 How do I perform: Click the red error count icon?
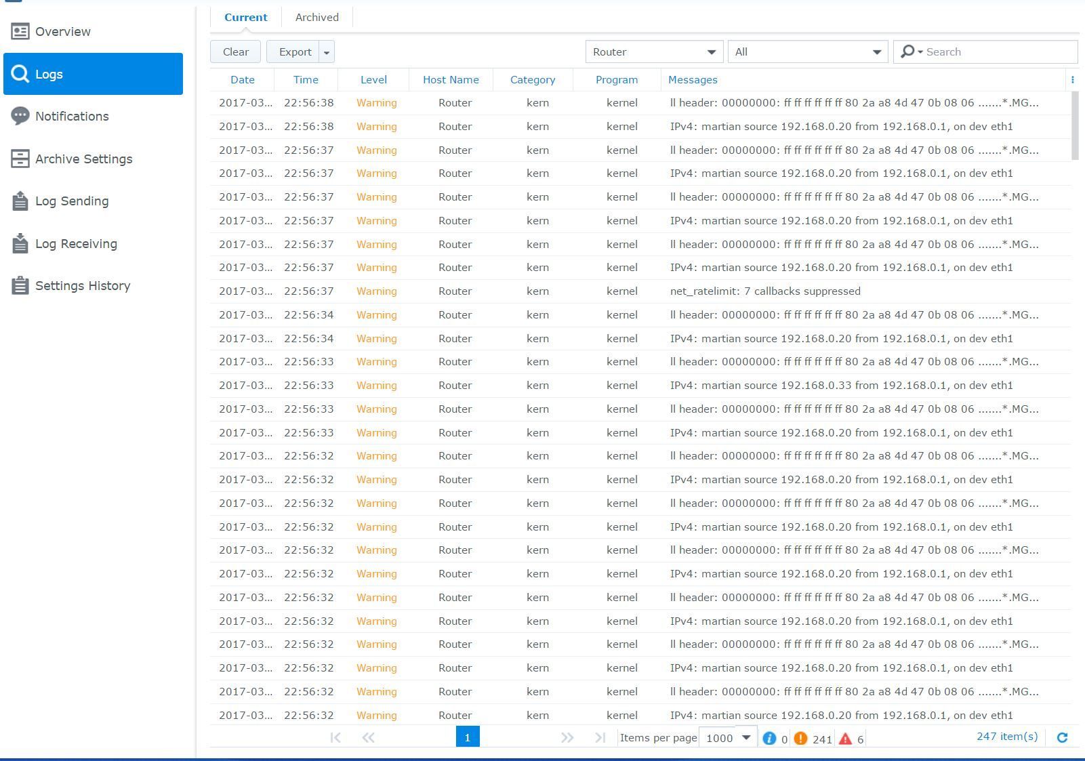(845, 739)
